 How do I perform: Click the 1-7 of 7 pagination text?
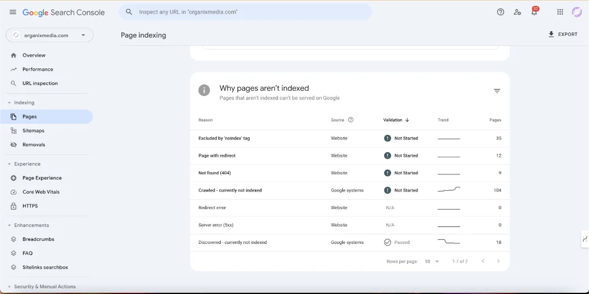[460, 261]
